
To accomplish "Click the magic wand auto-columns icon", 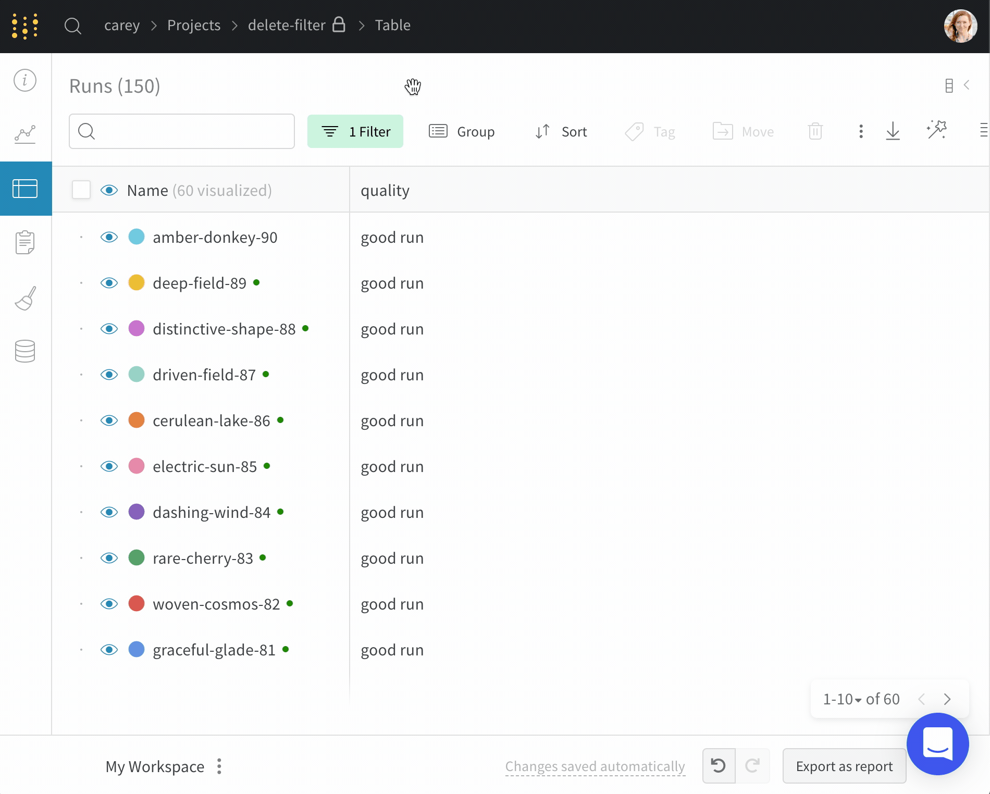I will tap(936, 130).
